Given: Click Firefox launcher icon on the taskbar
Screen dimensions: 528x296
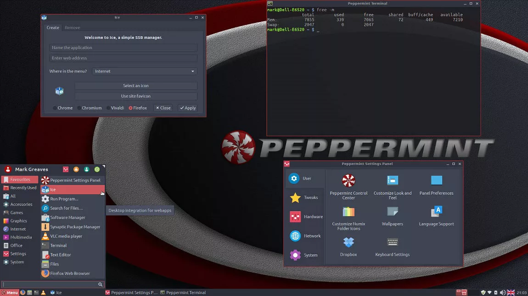Looking at the screenshot, I should 22,293.
